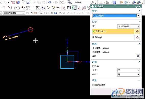Select the Rectangle sketch tool
The image size is (145, 99).
[x=13, y=8]
